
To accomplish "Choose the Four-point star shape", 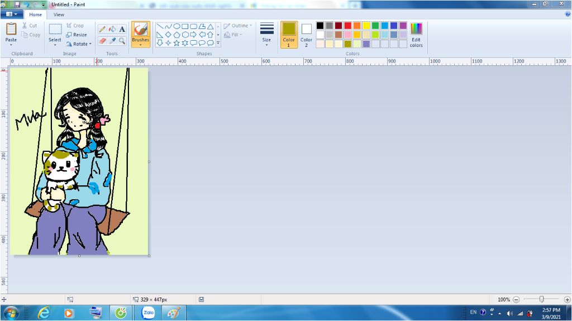I will [x=168, y=43].
